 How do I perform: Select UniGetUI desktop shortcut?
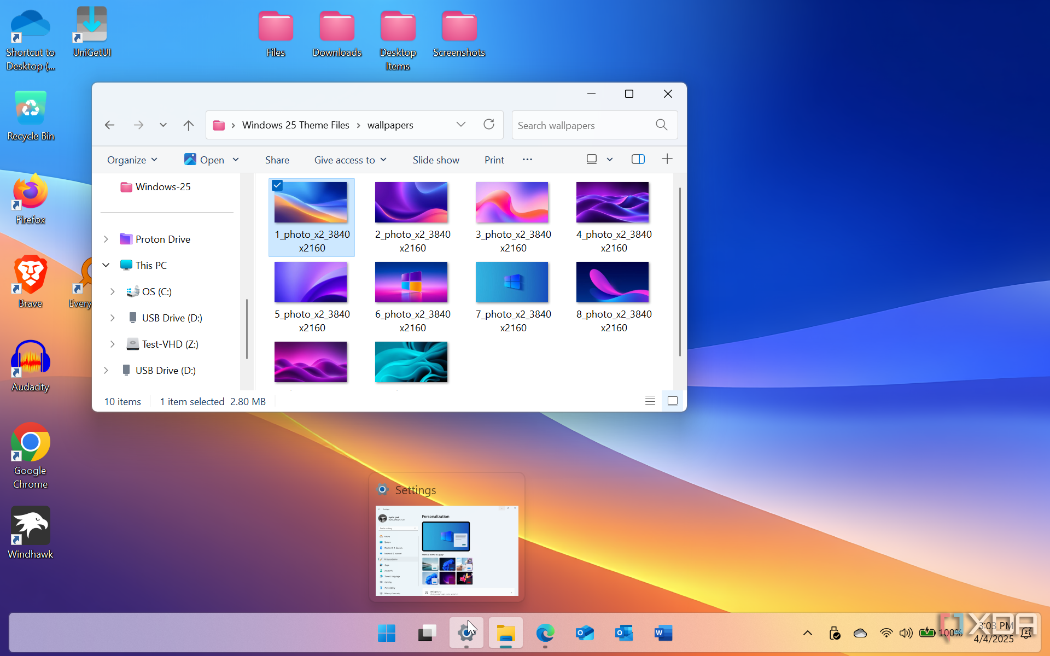[x=92, y=32]
